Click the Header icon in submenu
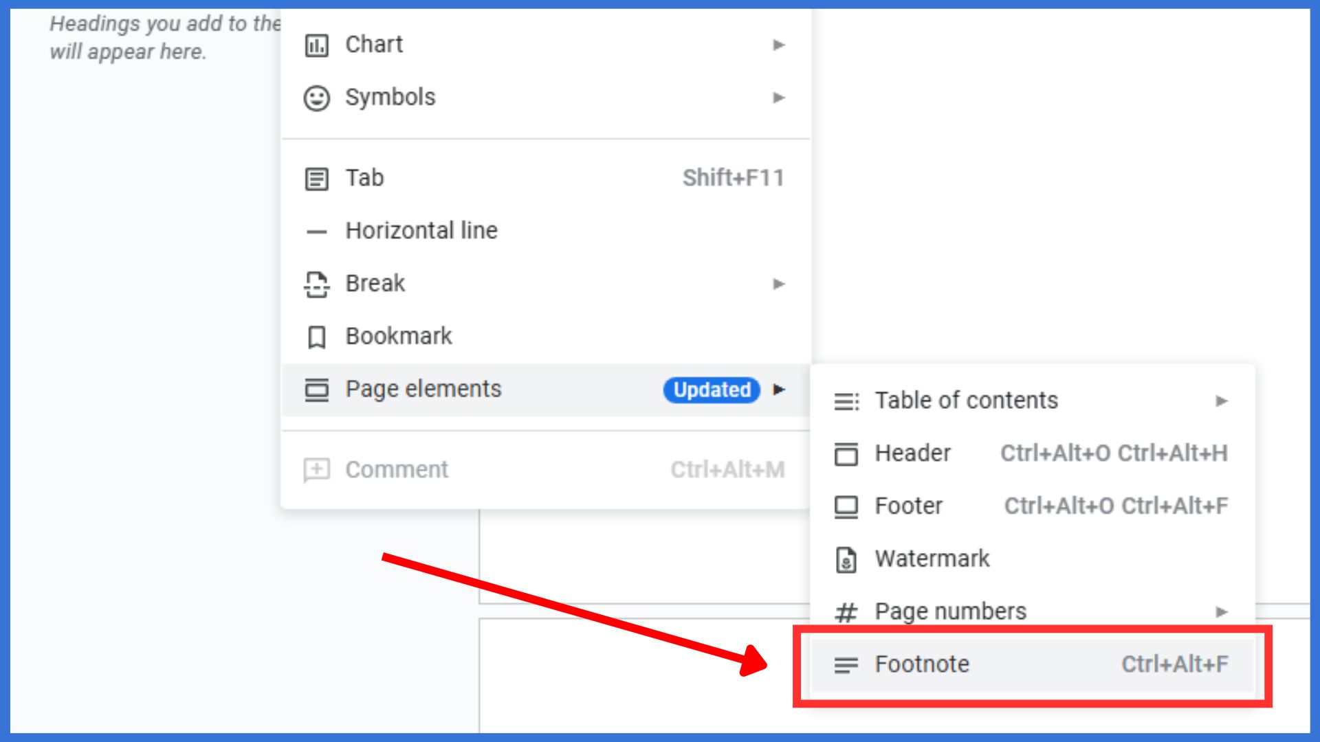Viewport: 1320px width, 742px height. (846, 453)
